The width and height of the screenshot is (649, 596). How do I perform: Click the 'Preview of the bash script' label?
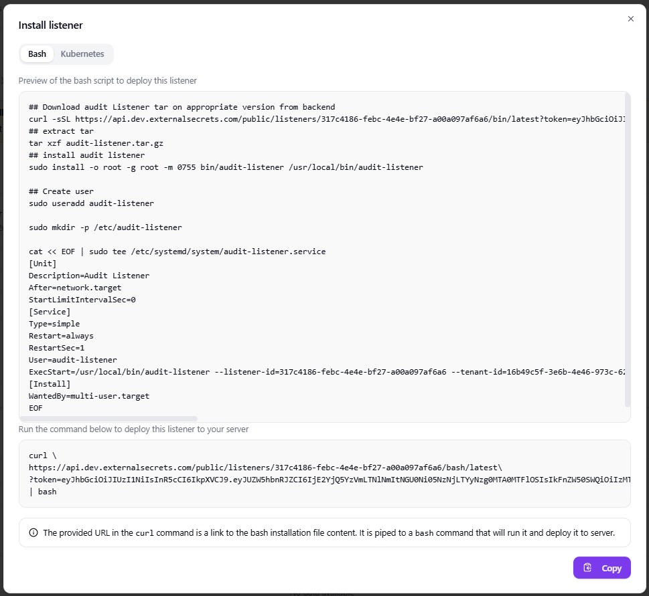[108, 80]
